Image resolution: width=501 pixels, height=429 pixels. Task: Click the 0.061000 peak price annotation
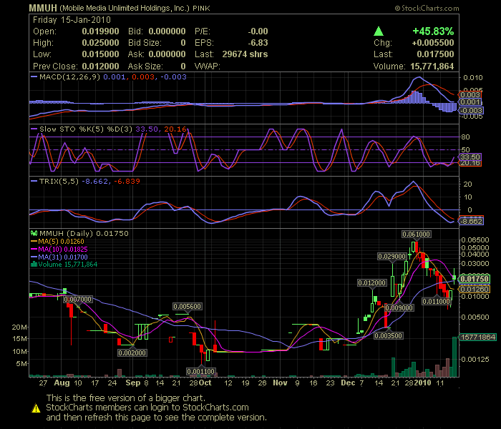(x=415, y=234)
